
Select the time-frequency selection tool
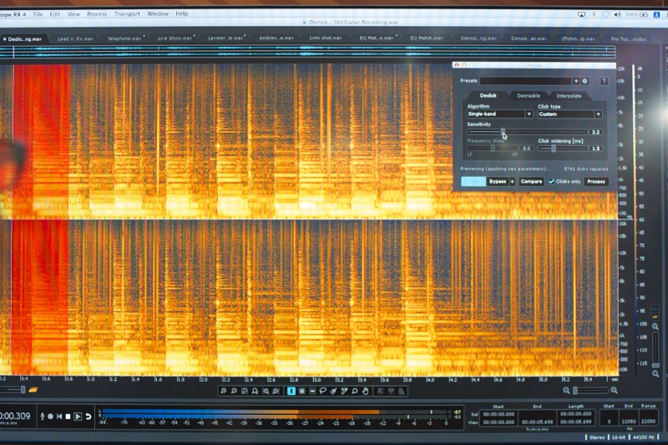301,391
